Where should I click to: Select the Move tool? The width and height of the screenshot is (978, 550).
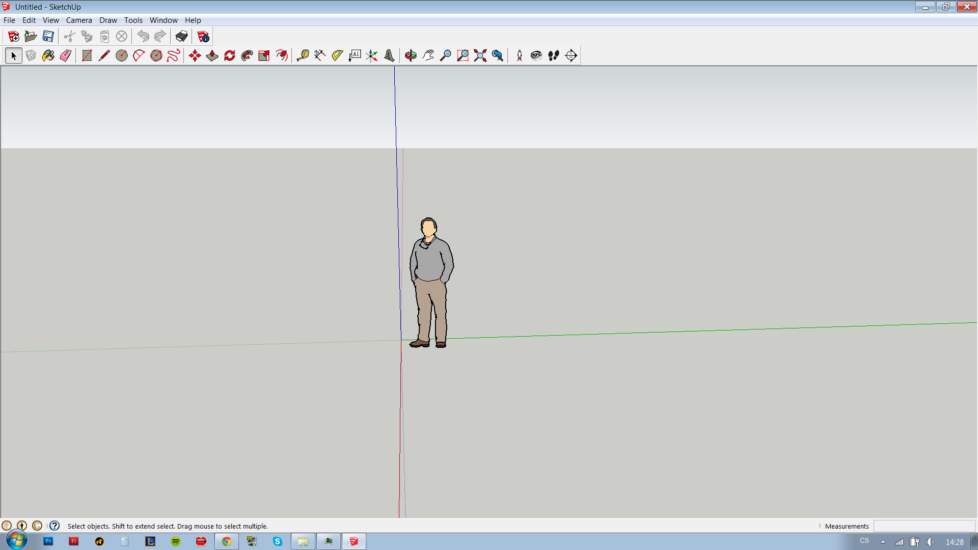tap(195, 56)
